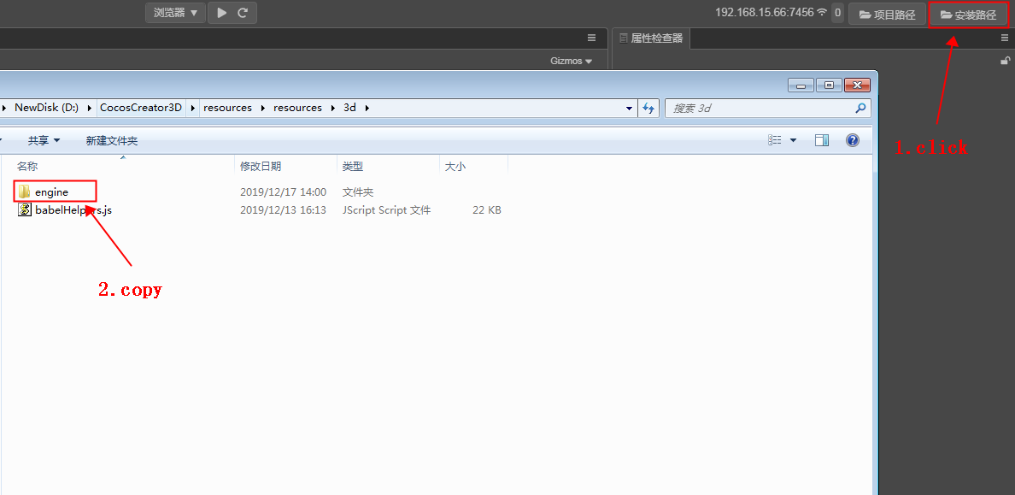Select the 属性检查器 tab
The image size is (1015, 495).
651,38
